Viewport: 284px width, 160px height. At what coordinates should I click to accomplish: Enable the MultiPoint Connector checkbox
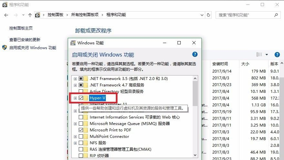[81, 137]
